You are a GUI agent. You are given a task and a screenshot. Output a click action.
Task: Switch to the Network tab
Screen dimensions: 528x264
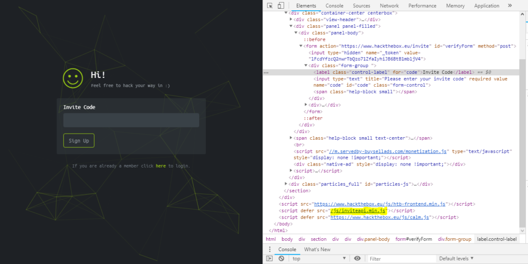389,6
